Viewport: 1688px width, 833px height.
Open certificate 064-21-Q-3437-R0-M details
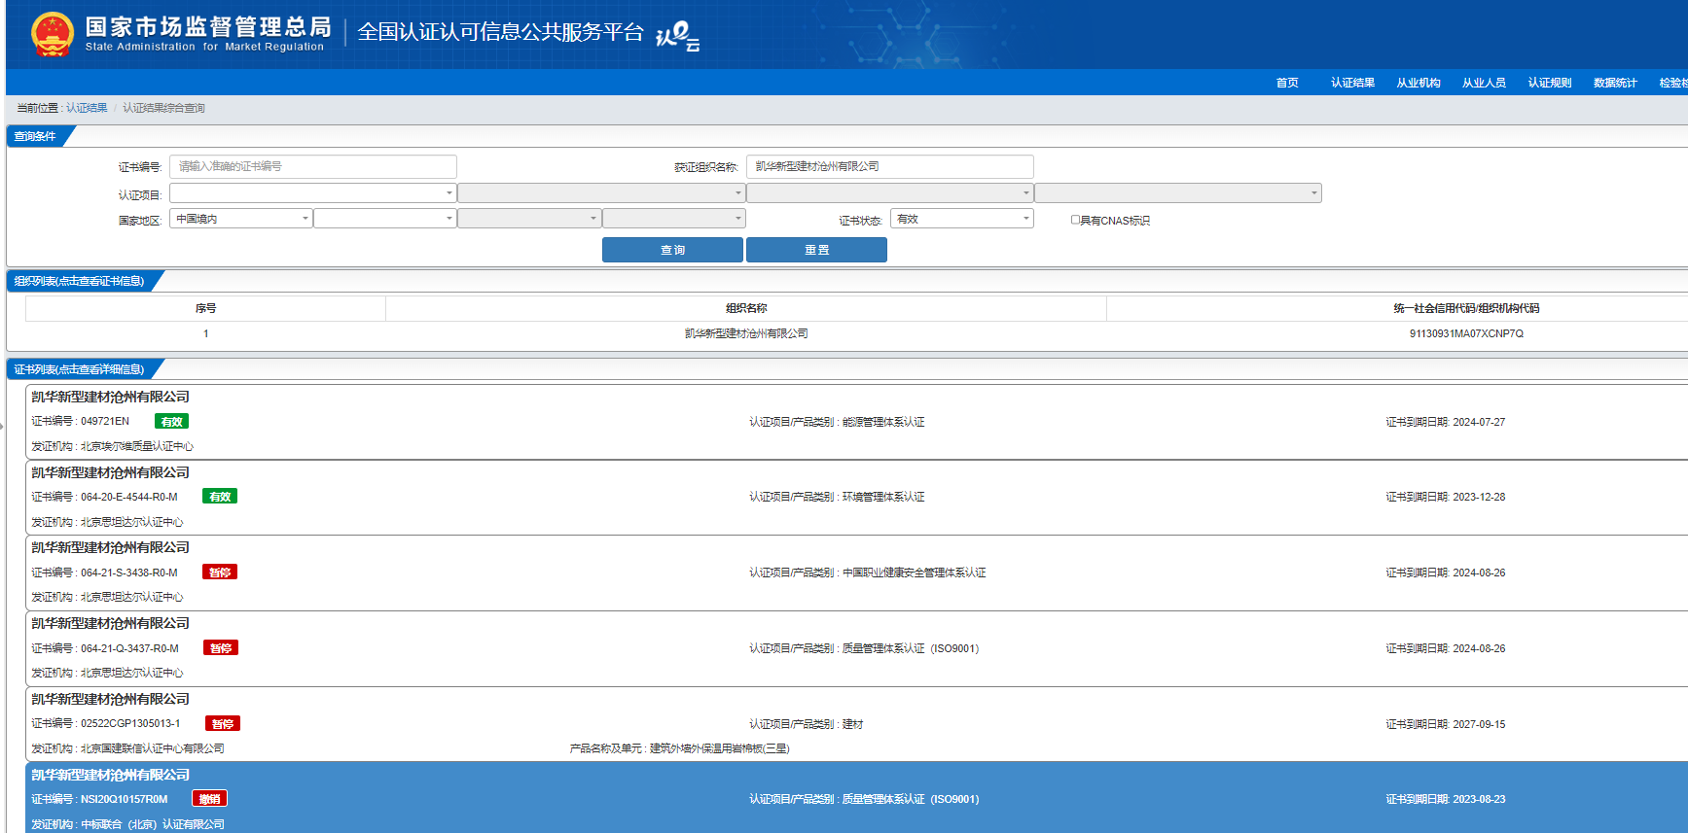856,649
